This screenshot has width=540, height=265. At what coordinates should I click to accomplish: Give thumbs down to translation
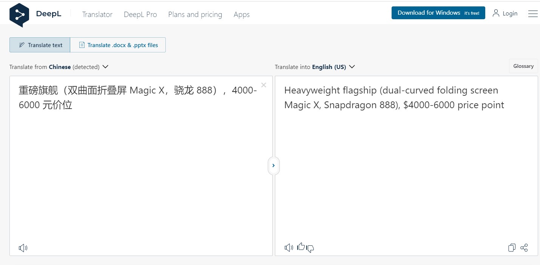point(310,248)
